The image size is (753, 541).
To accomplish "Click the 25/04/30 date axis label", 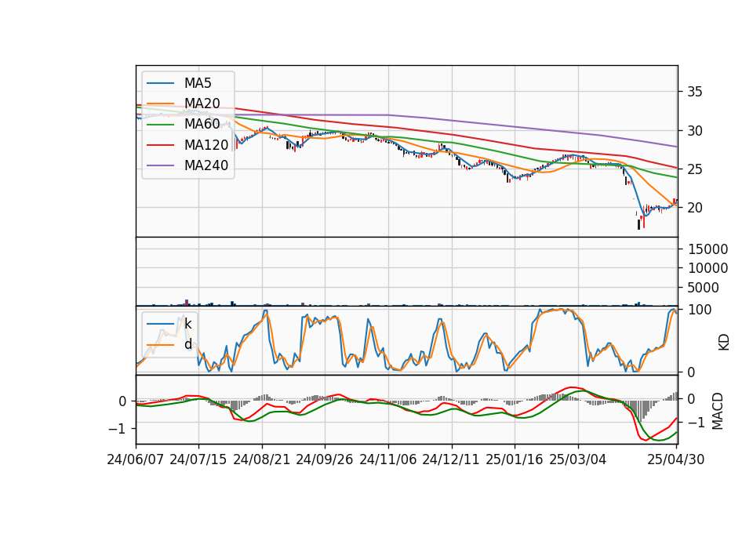I will (675, 459).
